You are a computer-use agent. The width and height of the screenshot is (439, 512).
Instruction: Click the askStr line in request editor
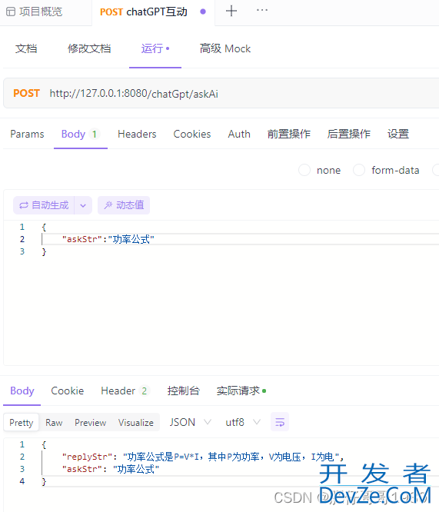(x=108, y=239)
